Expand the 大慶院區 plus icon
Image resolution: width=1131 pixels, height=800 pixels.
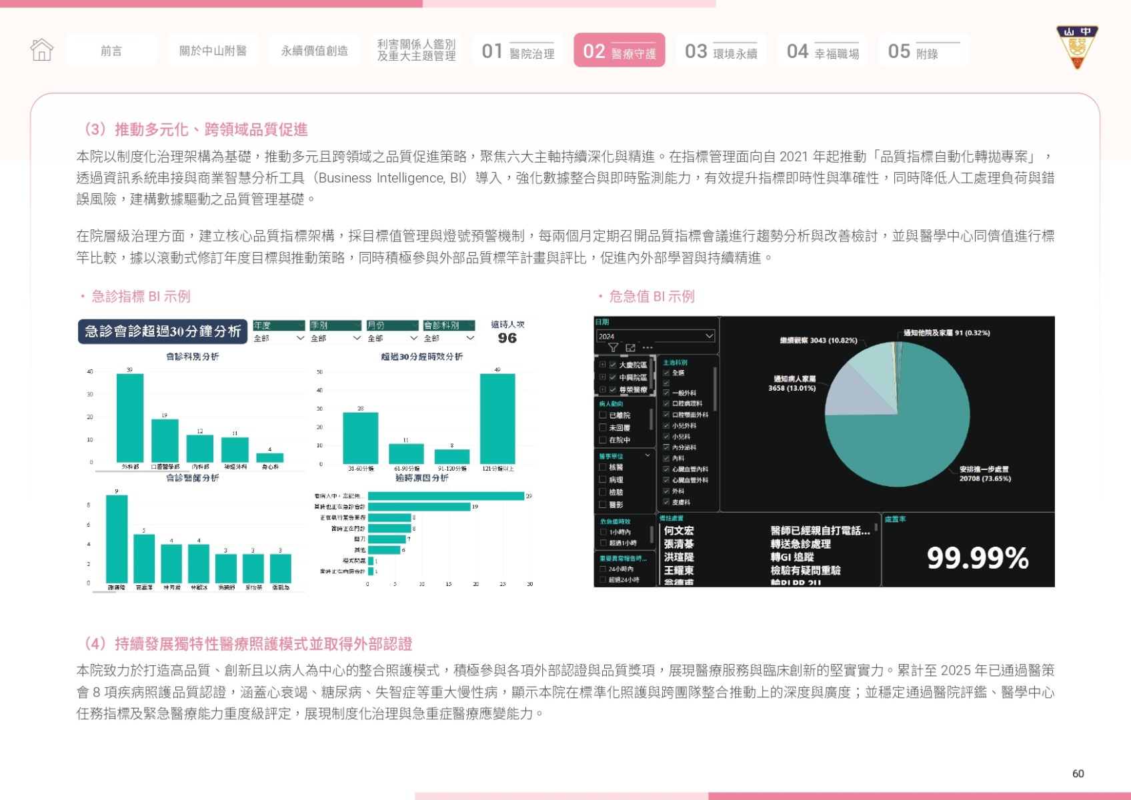coord(602,365)
